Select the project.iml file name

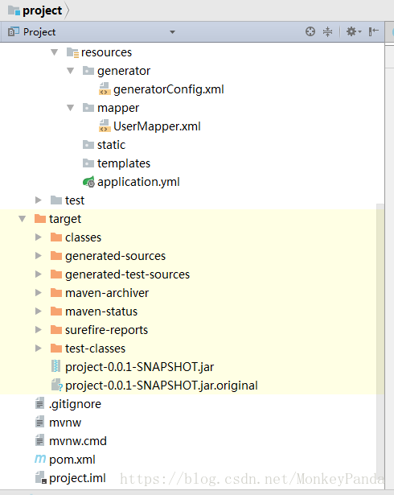click(78, 478)
